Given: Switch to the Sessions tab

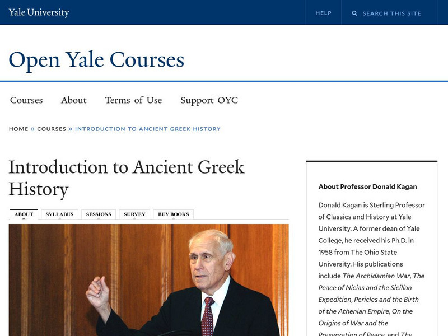Looking at the screenshot, I should click(99, 214).
